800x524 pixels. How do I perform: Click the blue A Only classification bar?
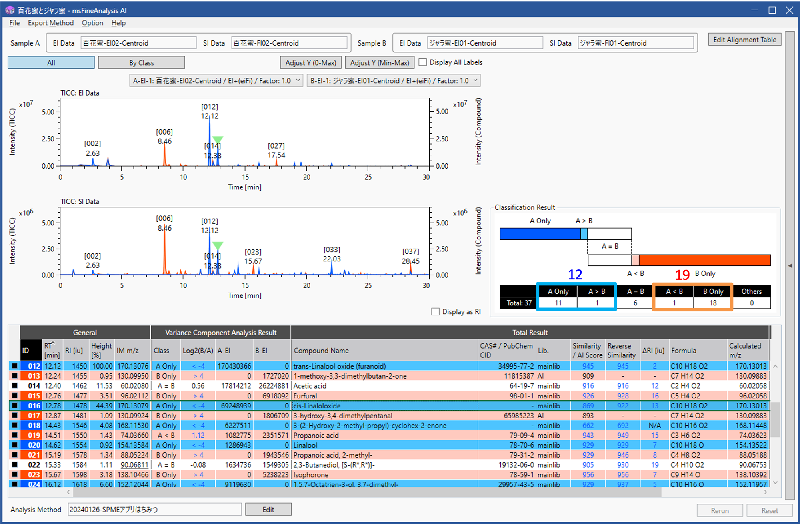540,234
